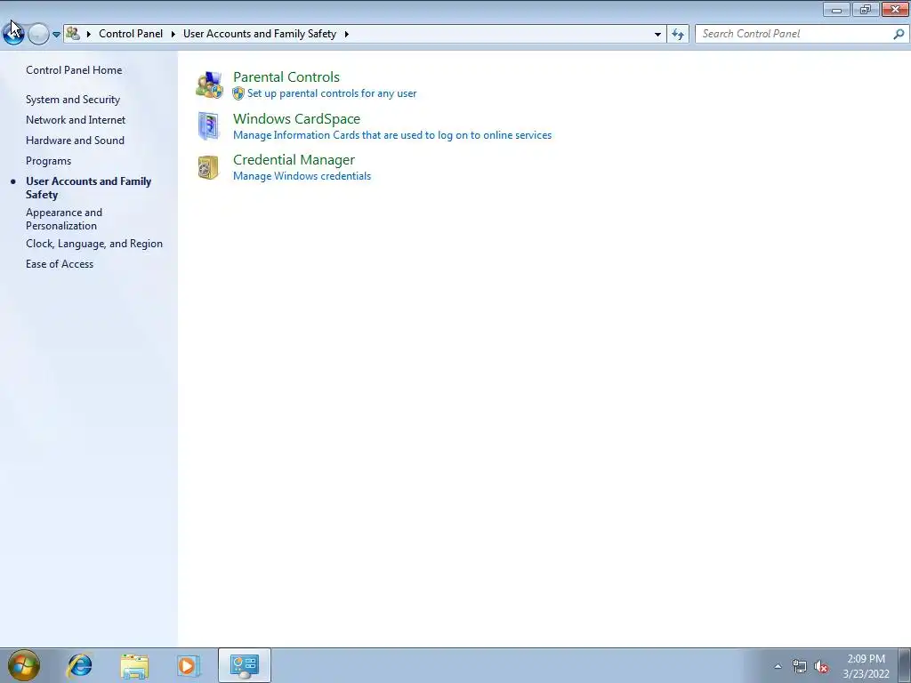Minimize the Control Panel window

pos(836,9)
